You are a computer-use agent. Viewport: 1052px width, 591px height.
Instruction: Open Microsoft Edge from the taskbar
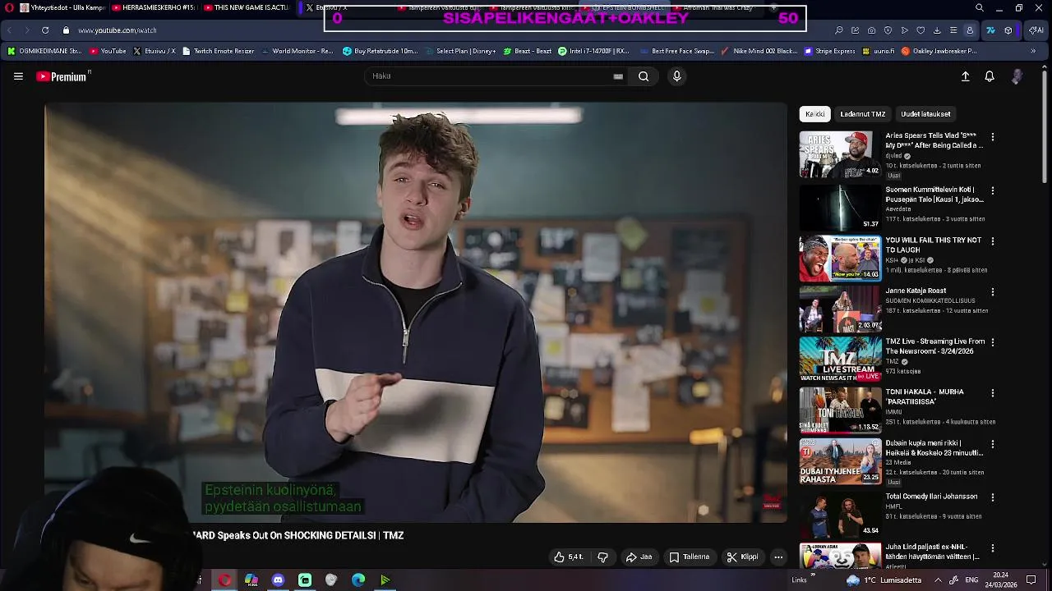(x=358, y=580)
